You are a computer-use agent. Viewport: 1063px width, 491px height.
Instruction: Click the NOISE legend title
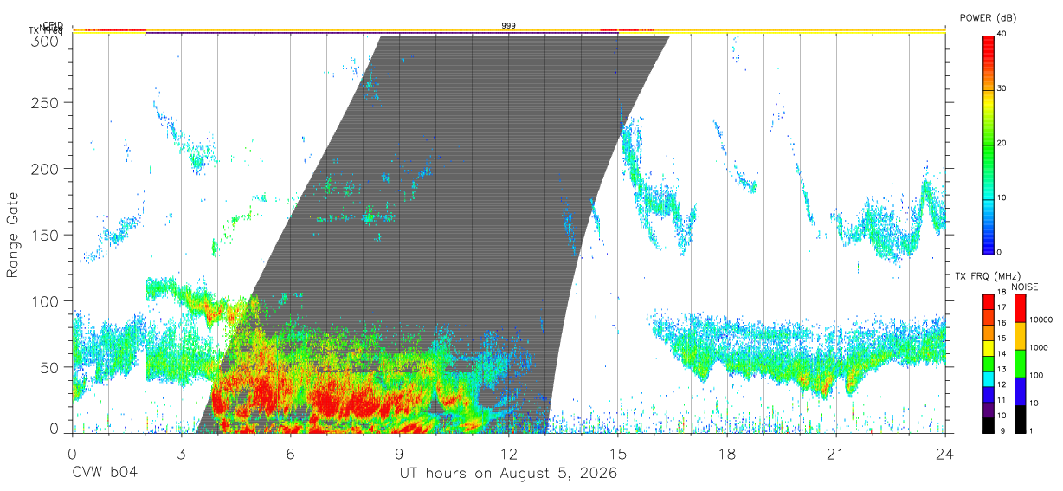click(x=1027, y=287)
